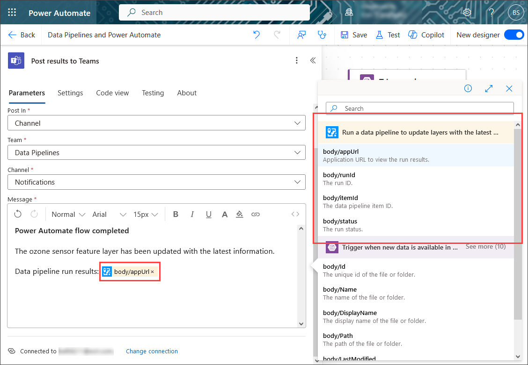Switch the message editor to HTML code view
The image size is (528, 365).
coord(295,214)
